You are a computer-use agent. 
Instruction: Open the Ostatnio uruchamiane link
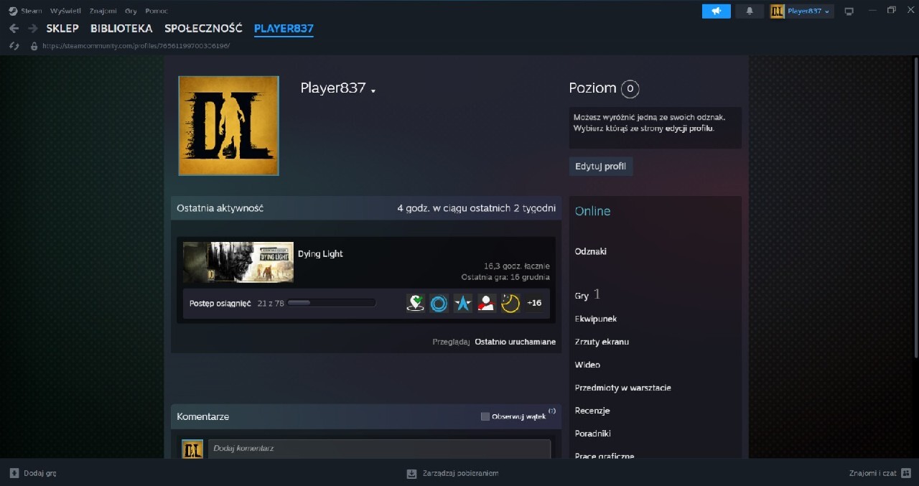coord(515,342)
